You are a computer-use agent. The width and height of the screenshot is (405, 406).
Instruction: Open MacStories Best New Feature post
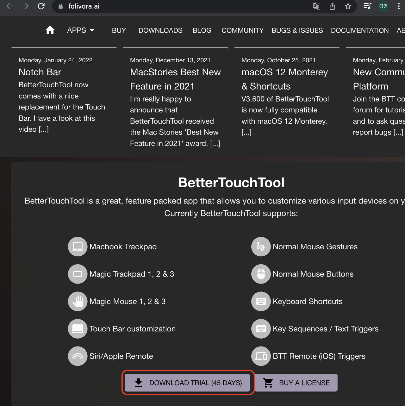coord(175,79)
